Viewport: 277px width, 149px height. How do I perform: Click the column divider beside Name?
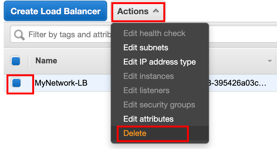coord(28,61)
